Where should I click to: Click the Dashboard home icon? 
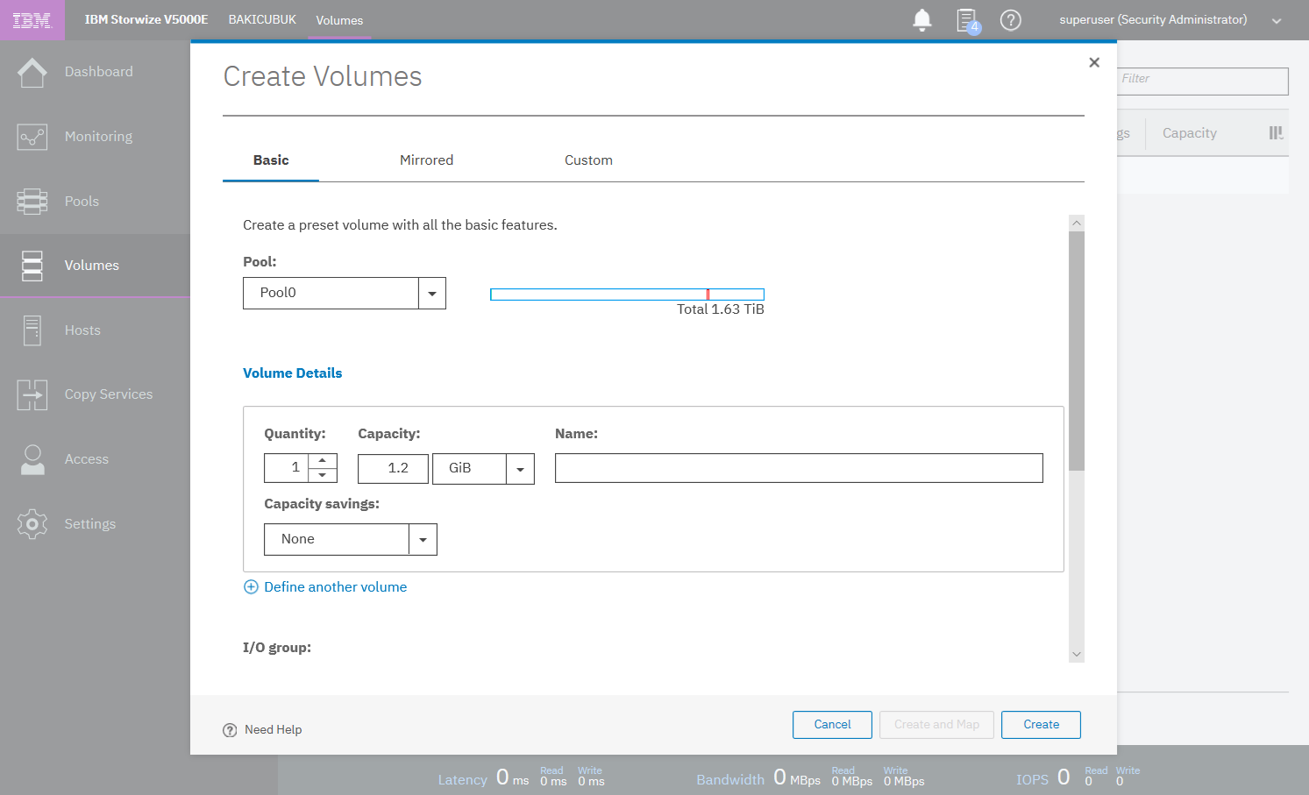tap(32, 72)
